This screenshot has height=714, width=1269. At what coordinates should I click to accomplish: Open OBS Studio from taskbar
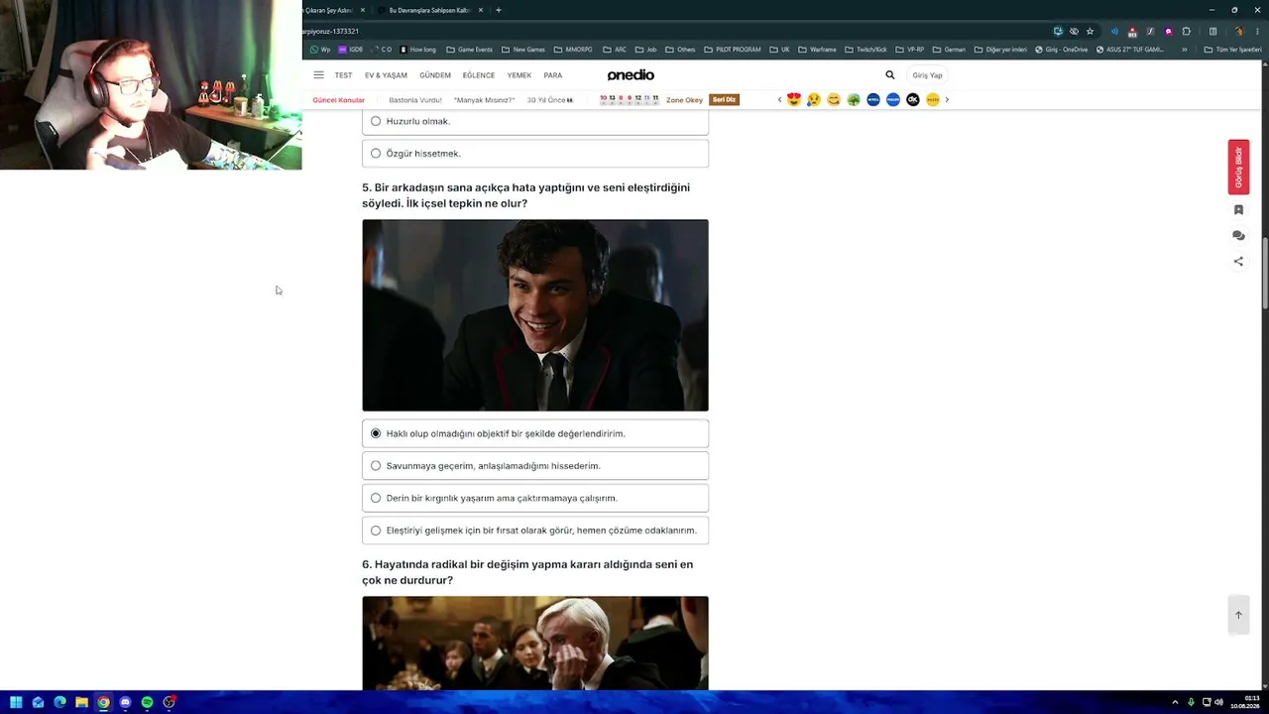170,702
